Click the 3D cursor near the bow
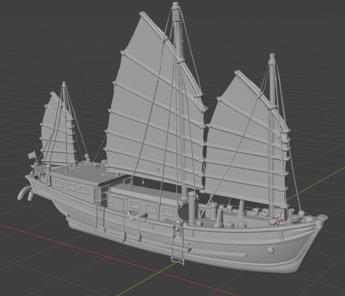345x296 pixels. [280, 219]
